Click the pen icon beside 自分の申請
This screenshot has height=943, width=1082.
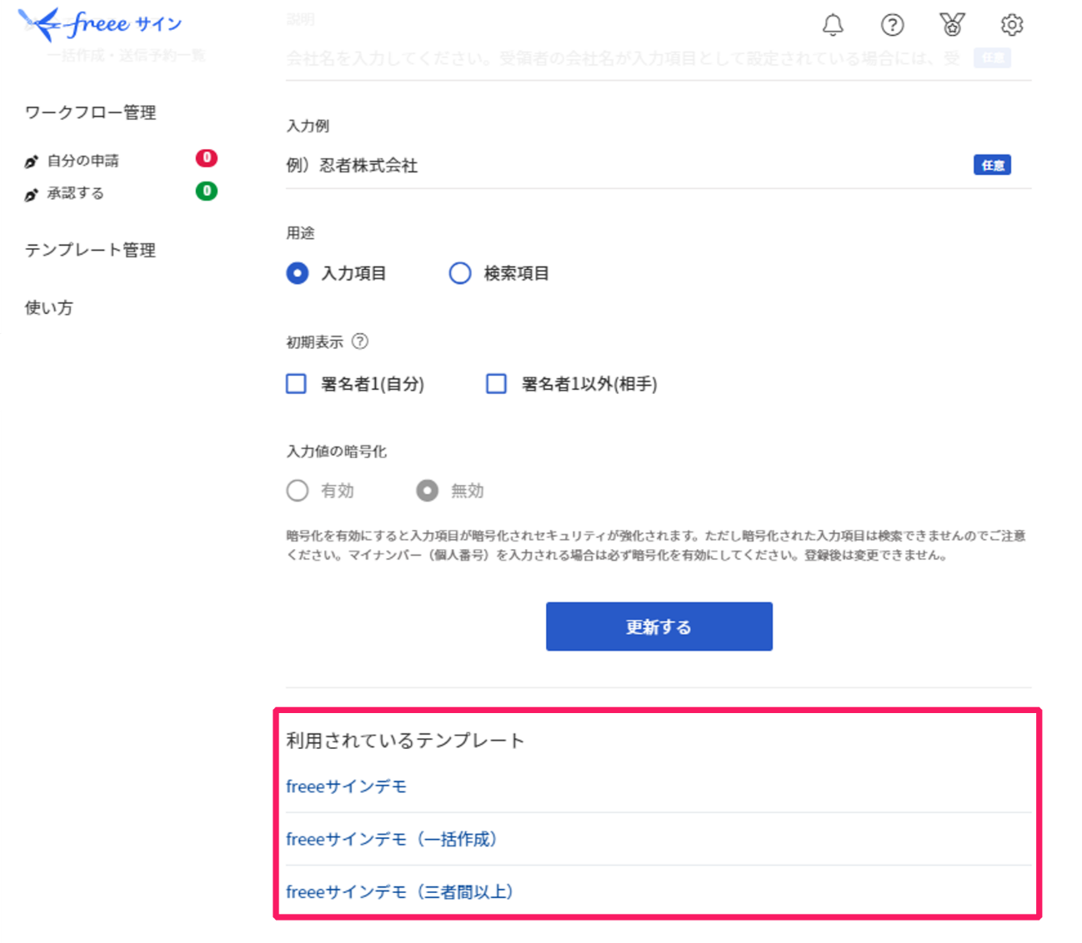(x=32, y=162)
